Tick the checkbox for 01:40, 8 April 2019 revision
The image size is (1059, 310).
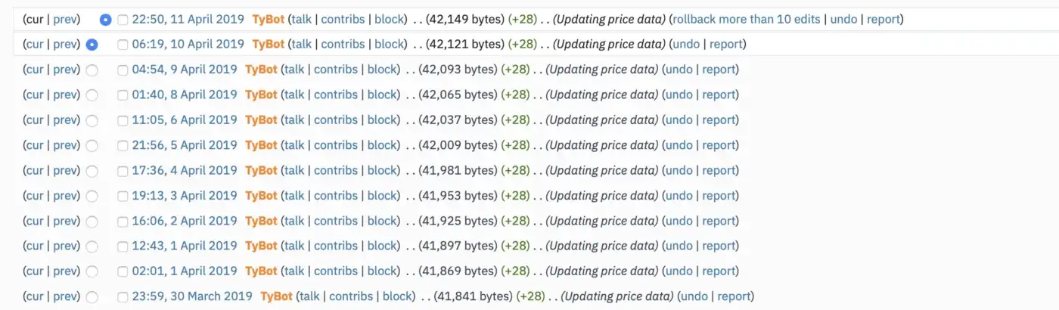123,95
